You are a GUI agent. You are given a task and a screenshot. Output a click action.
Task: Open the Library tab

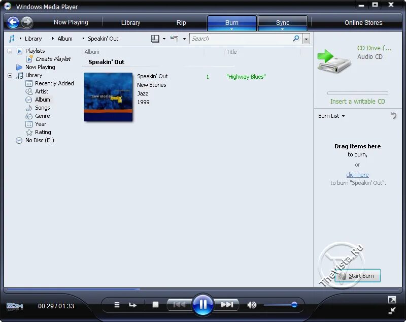coord(131,22)
